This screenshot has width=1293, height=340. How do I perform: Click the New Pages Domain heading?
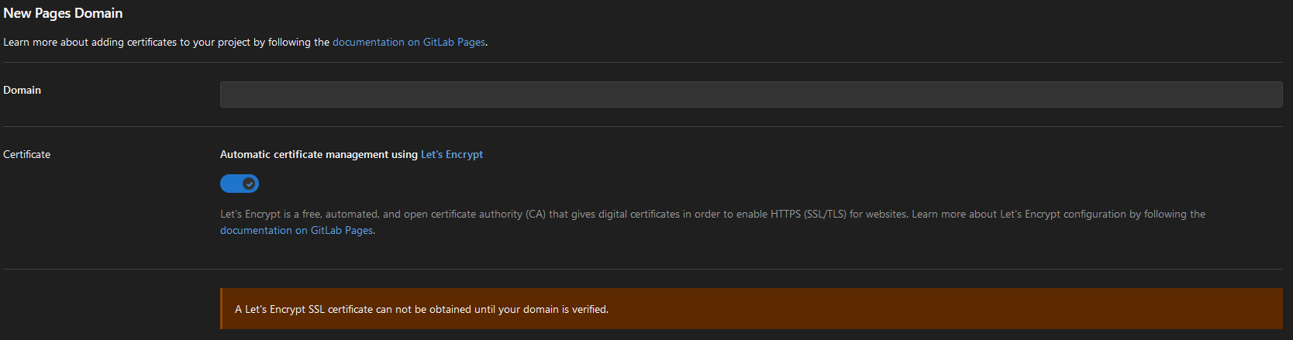(63, 13)
